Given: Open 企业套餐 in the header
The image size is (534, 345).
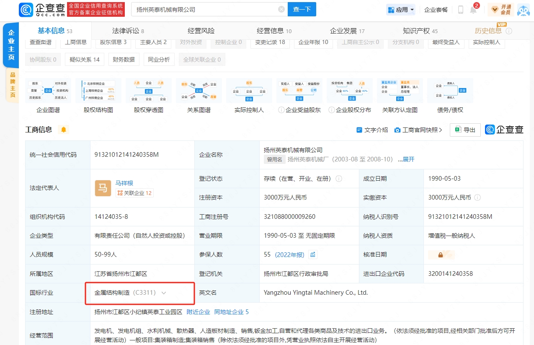Looking at the screenshot, I should pyautogui.click(x=436, y=10).
